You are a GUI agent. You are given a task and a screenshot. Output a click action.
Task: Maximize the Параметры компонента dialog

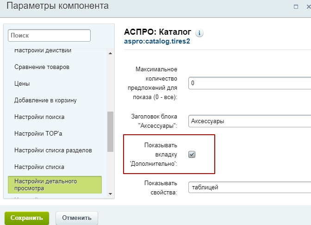click(296, 7)
